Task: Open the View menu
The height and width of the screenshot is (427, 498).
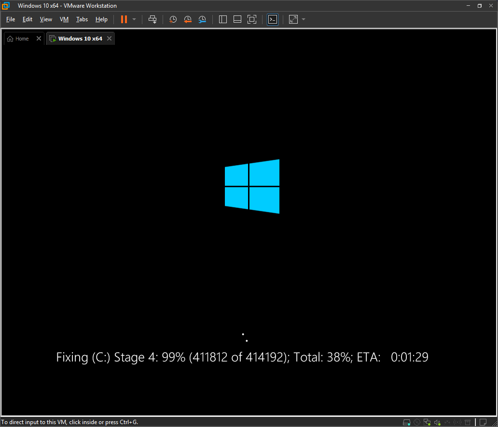Action: point(46,19)
